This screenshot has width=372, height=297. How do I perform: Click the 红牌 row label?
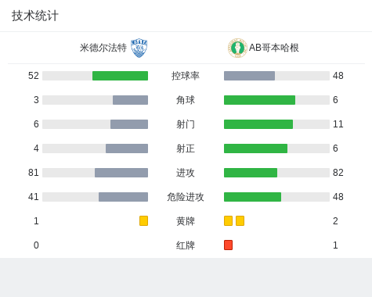pos(186,245)
